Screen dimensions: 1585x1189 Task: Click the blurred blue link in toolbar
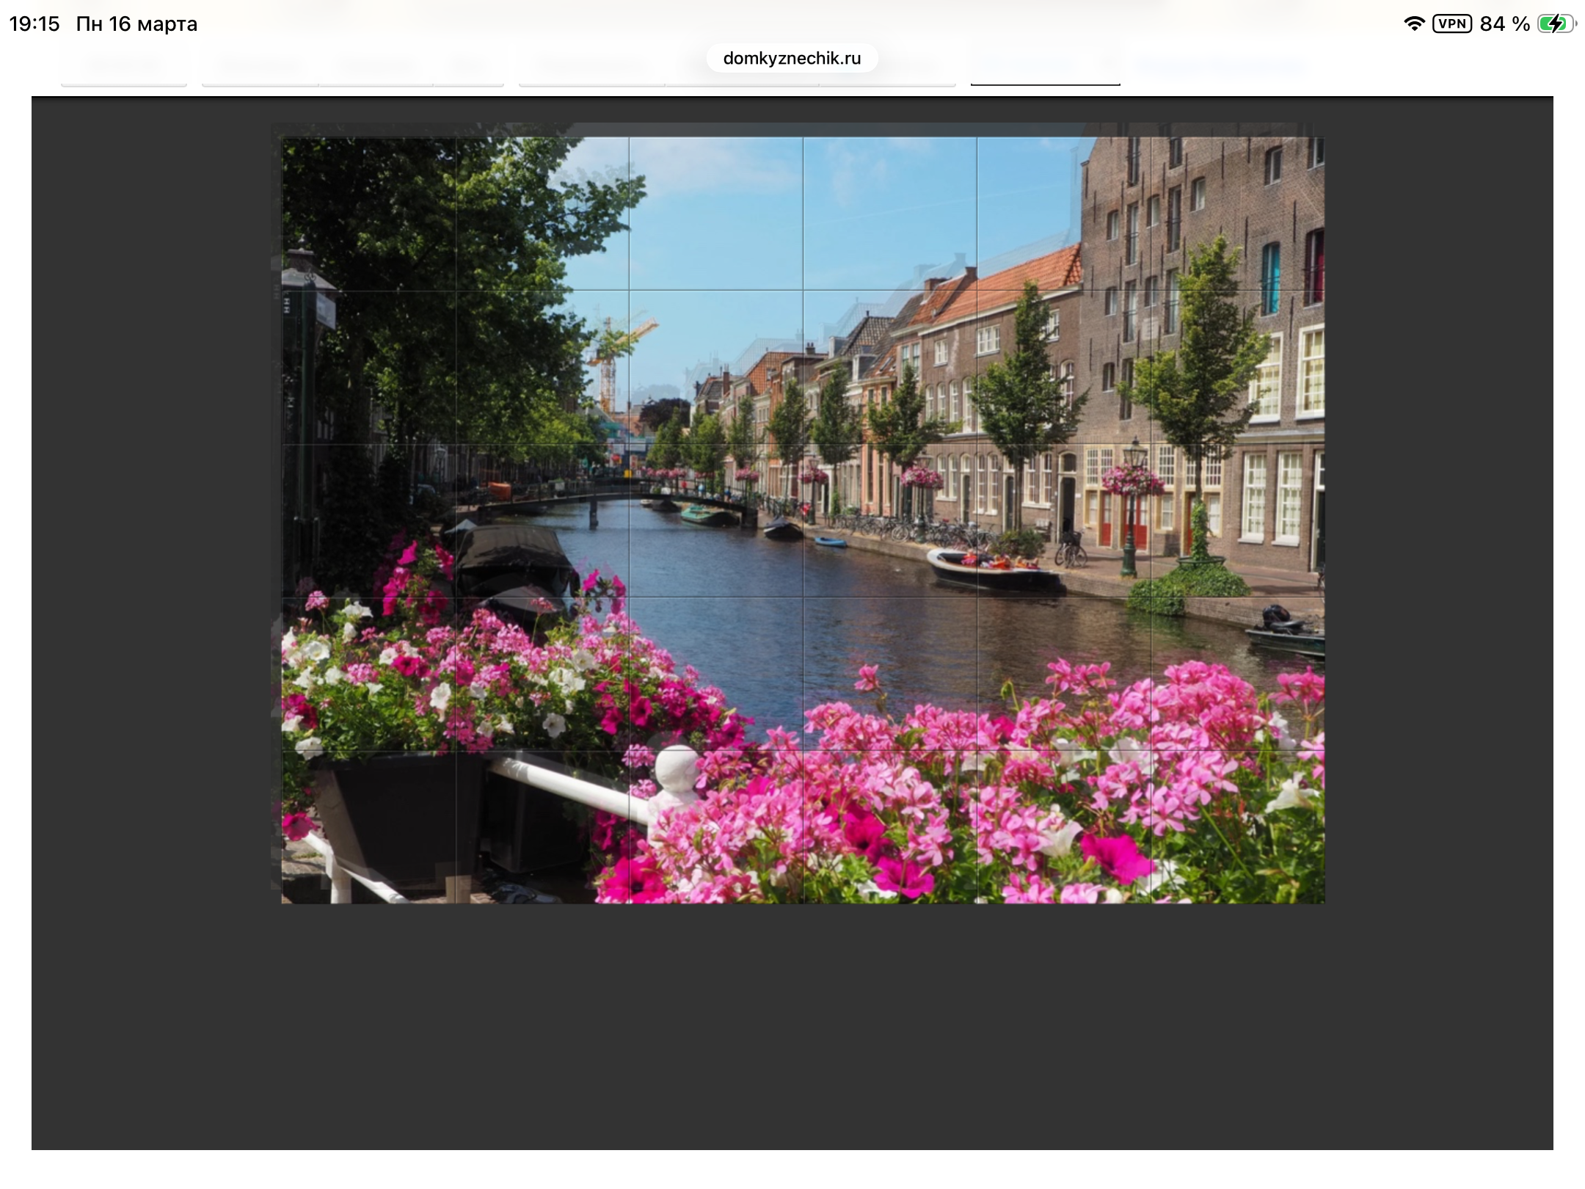(1221, 66)
